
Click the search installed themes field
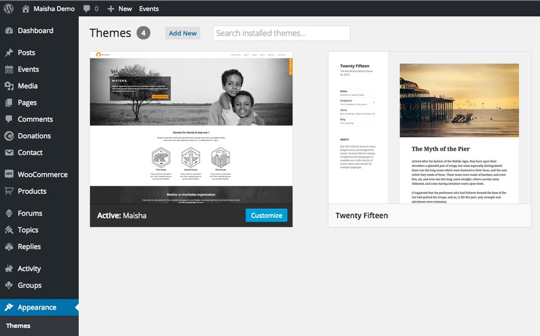[281, 33]
